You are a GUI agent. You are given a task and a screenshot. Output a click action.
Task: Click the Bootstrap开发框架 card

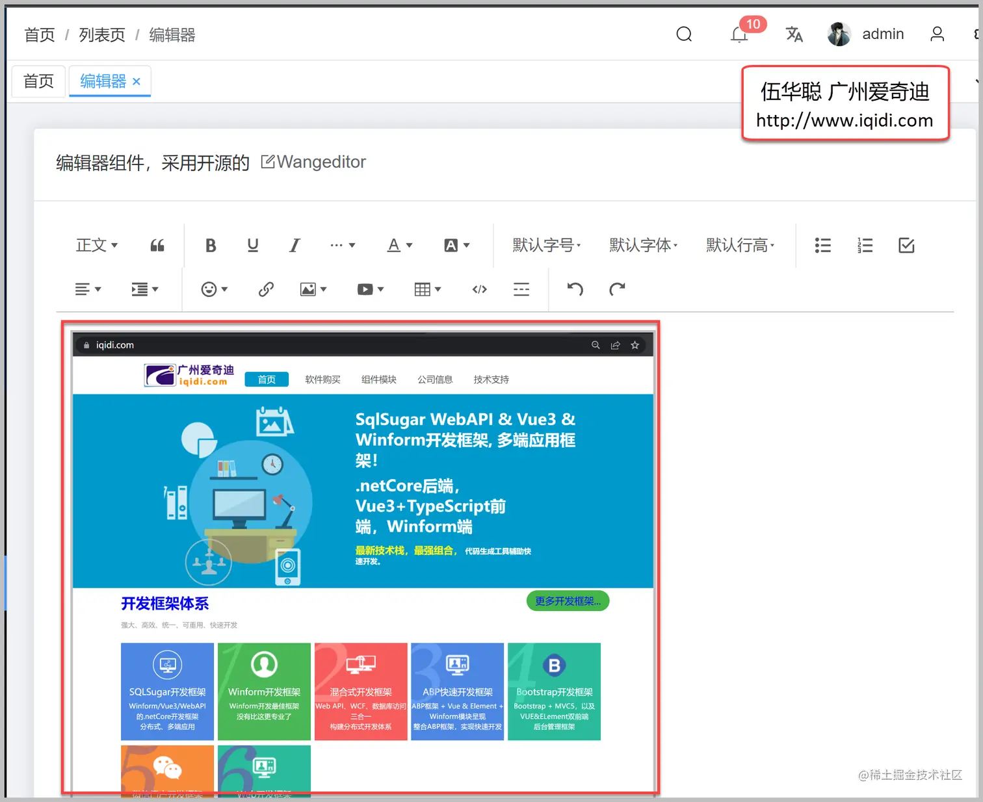554,692
